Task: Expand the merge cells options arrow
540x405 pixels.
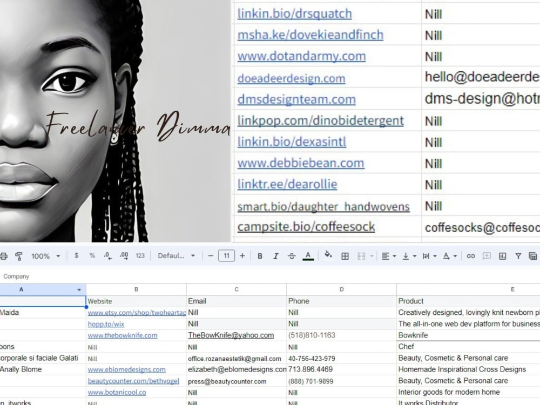Action: point(372,256)
